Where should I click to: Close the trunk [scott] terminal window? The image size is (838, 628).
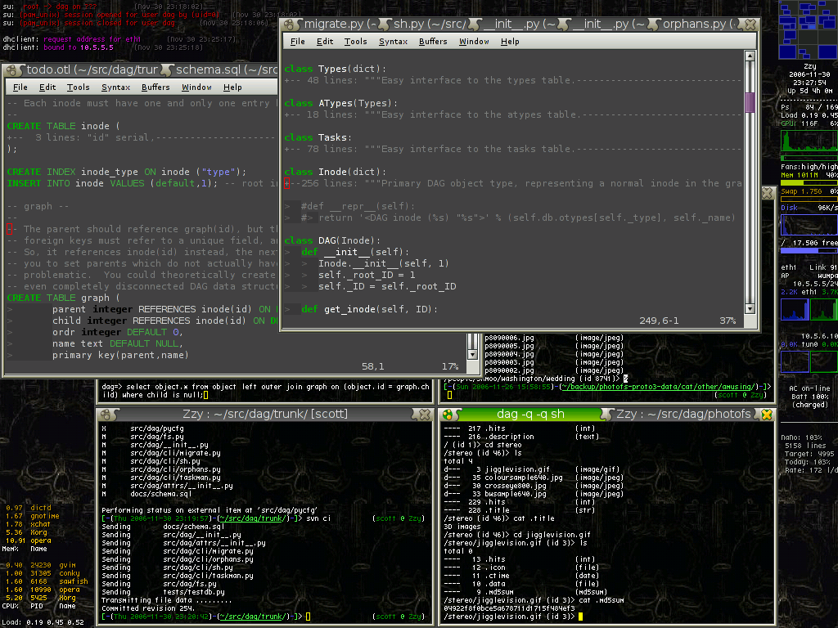(x=424, y=415)
